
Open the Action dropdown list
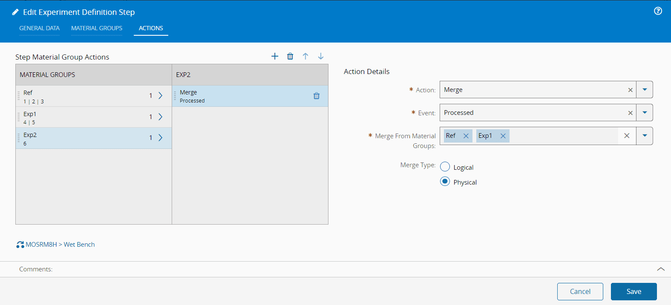coord(645,90)
